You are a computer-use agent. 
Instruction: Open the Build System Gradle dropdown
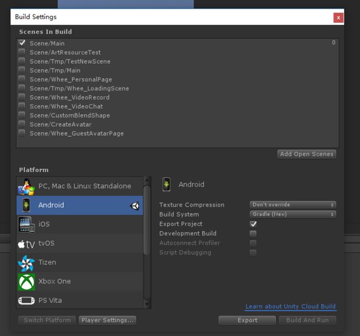click(x=293, y=214)
